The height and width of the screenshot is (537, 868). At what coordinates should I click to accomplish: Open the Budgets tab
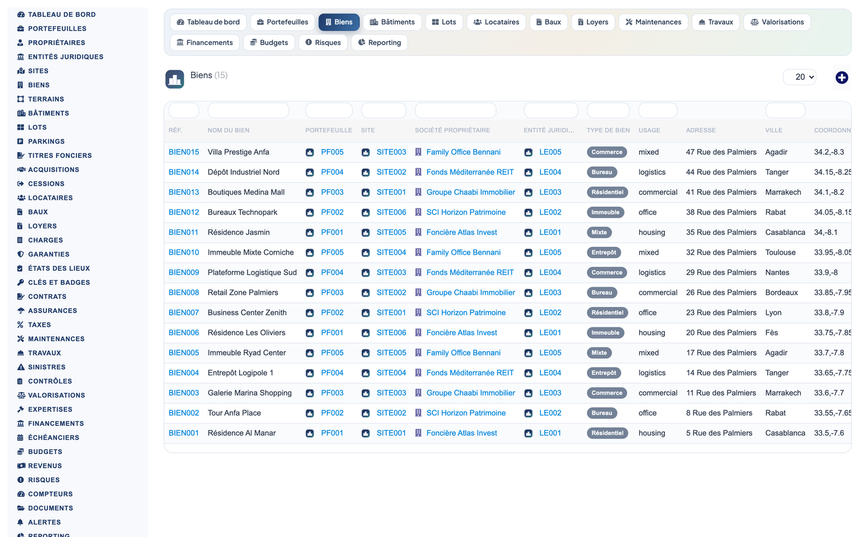269,43
